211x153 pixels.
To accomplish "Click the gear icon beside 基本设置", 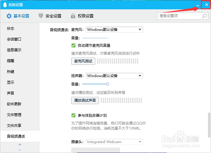I will click(x=9, y=16).
